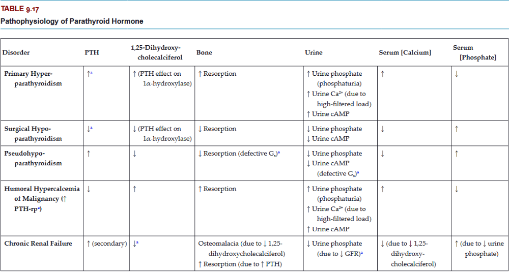Screen dimensions: 509x272
Task: Click serum phosphate down arrow for Primary Hyperparathyroidism
Action: pyautogui.click(x=457, y=74)
